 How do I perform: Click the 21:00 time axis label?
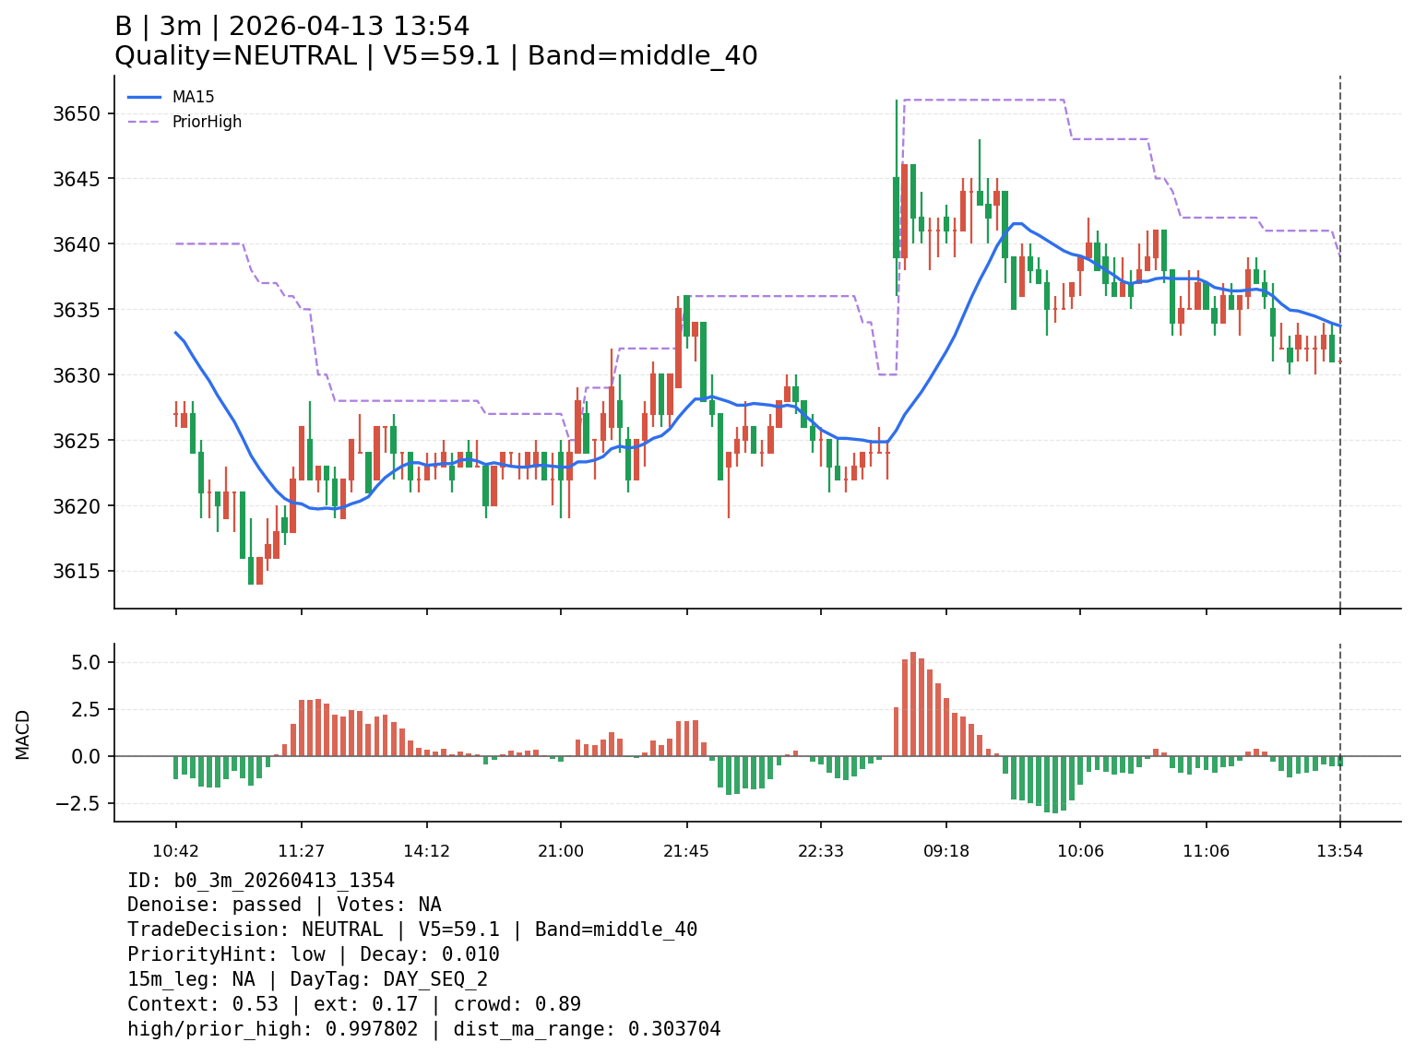561,851
